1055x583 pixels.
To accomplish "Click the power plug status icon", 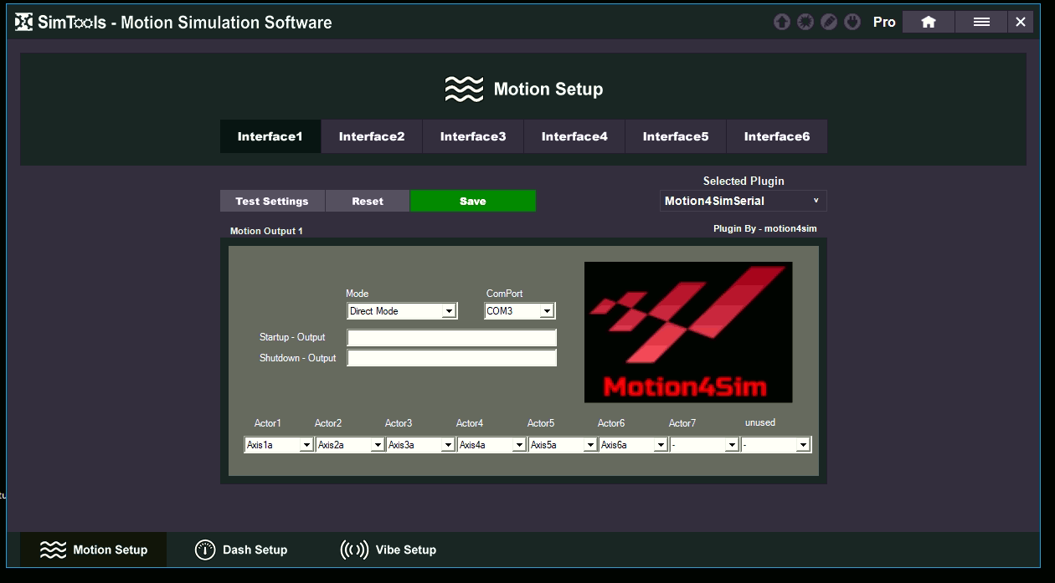I will click(852, 23).
